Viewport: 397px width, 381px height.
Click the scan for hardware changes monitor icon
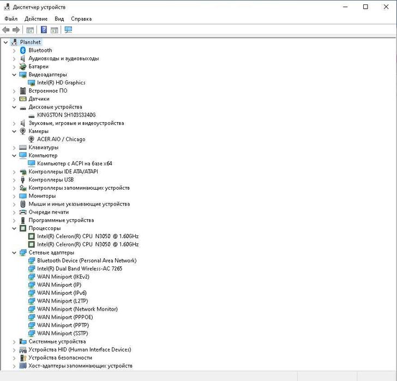68,30
